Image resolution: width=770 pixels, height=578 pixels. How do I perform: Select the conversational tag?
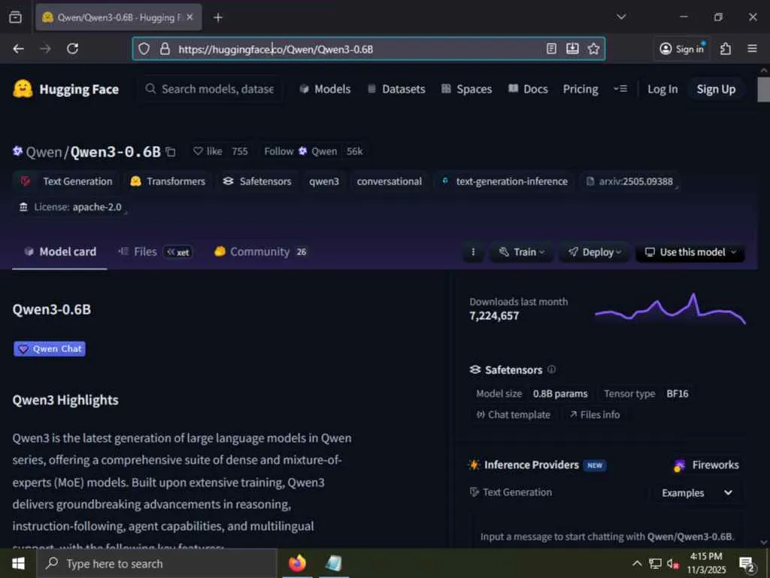(x=389, y=181)
